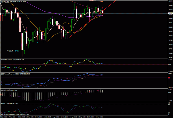
Task: Click the red arrow marker above the last candle
Action: click(x=102, y=8)
